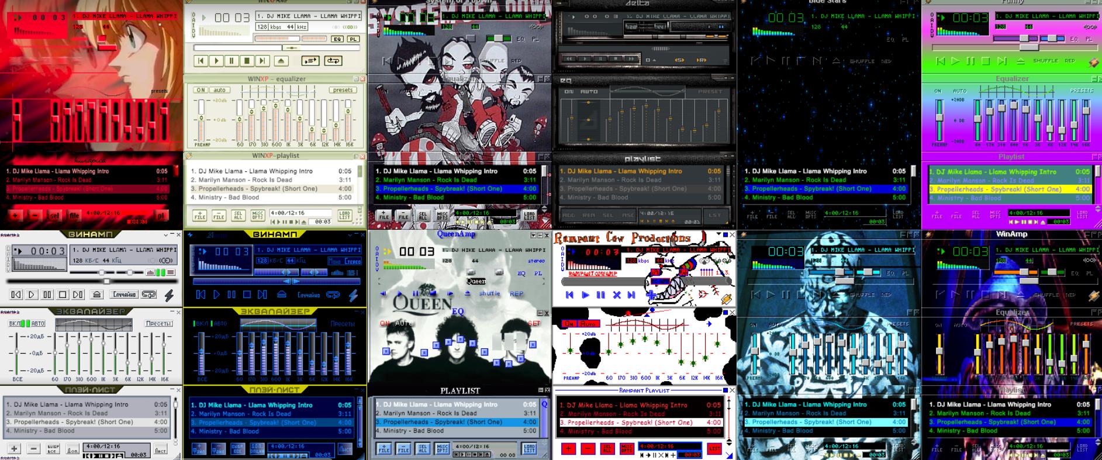Open PRESETS in Funny skin equalizer

coord(1082,91)
